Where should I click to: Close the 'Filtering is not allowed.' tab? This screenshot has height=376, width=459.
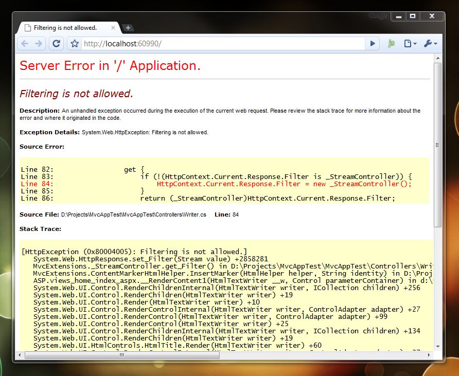(x=113, y=28)
